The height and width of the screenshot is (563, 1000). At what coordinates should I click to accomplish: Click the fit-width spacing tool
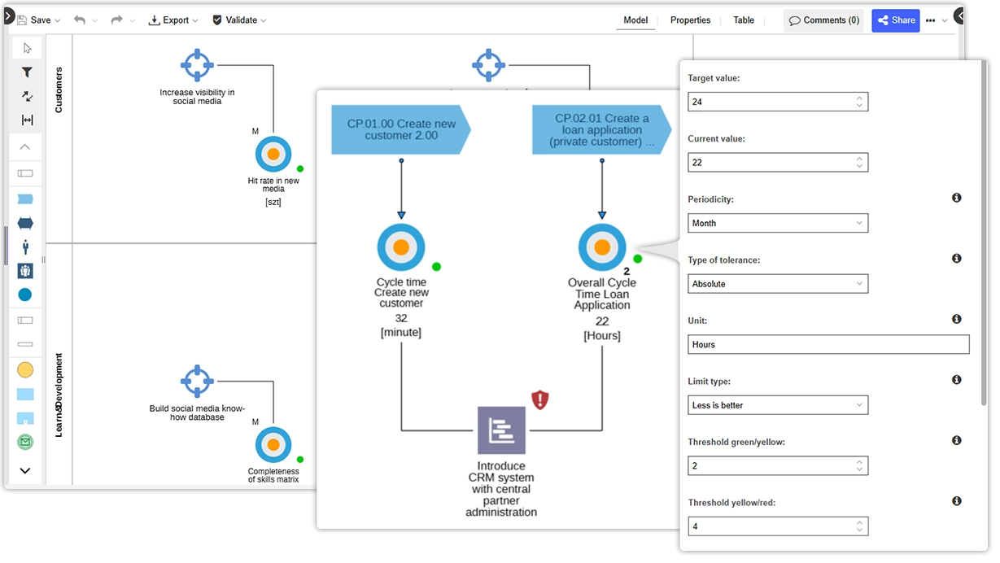[27, 120]
